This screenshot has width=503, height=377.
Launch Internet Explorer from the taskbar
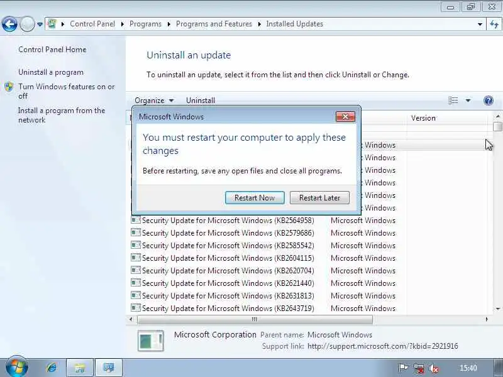point(52,368)
